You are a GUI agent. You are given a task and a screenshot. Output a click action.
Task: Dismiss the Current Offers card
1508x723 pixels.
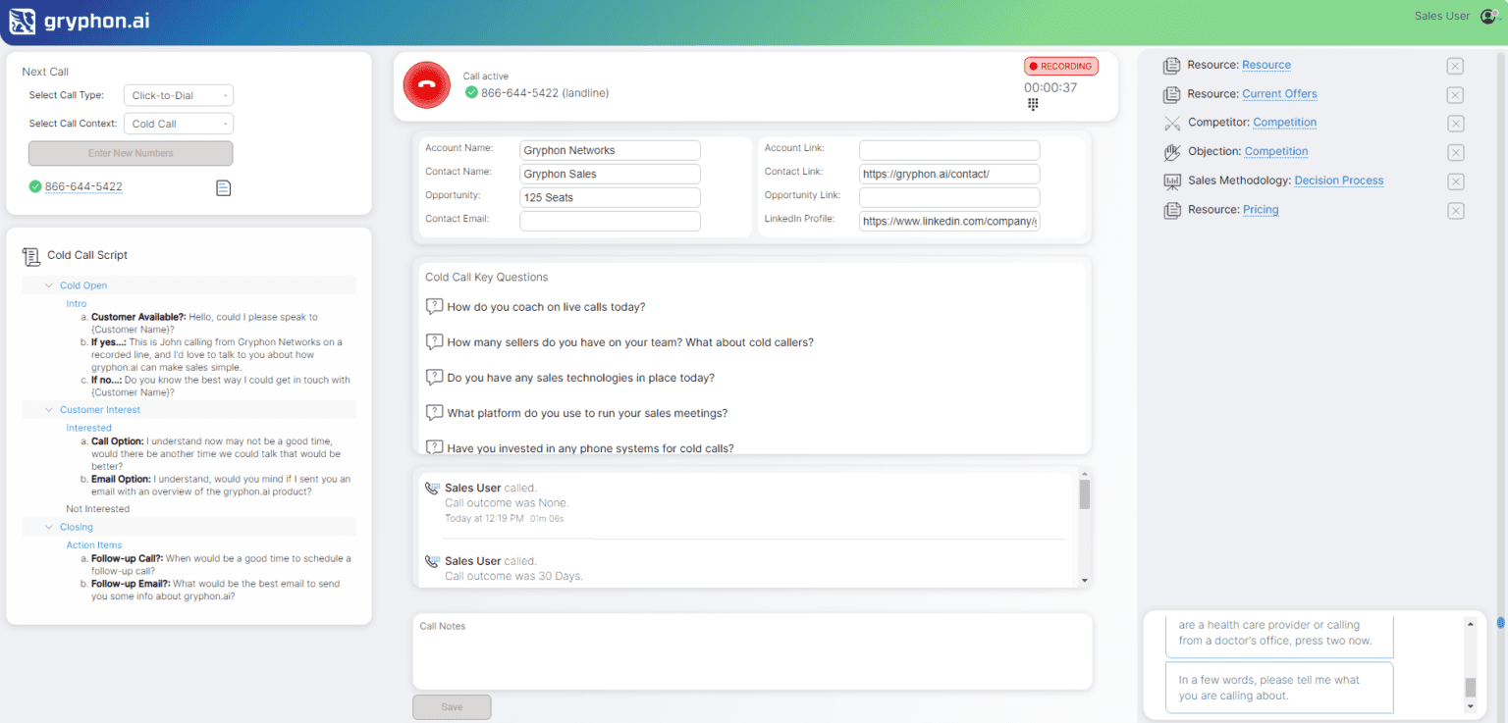click(1455, 95)
